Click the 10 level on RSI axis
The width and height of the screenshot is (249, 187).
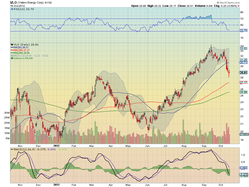point(242,38)
